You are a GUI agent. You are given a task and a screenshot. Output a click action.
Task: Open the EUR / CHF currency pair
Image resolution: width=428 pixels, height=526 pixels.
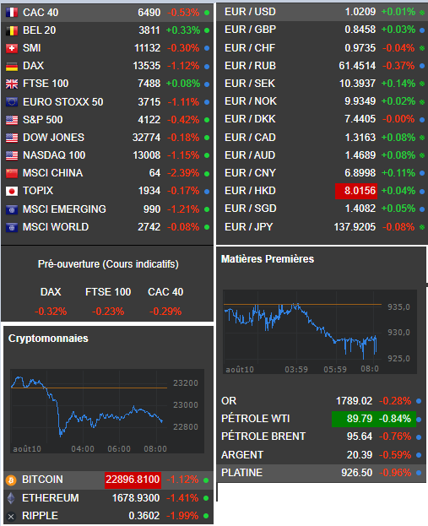tap(250, 48)
